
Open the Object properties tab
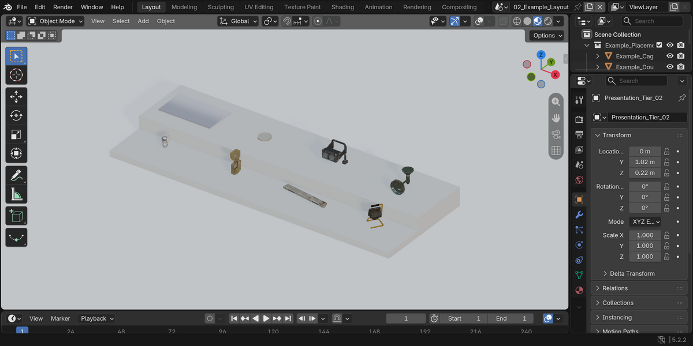[x=579, y=200]
